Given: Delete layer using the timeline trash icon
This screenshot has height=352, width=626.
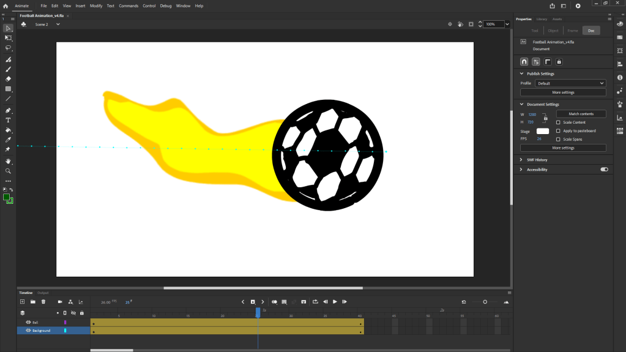Looking at the screenshot, I should (43, 302).
